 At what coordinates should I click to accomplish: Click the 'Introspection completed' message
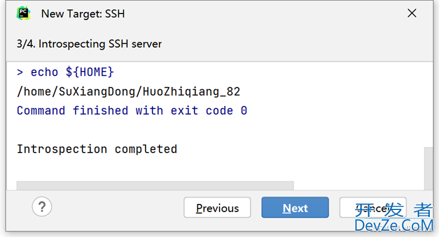[97, 149]
